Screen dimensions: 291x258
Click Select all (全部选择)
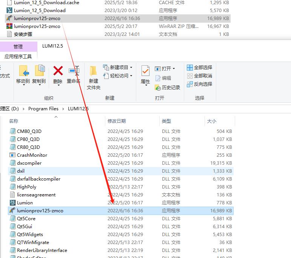200,67
